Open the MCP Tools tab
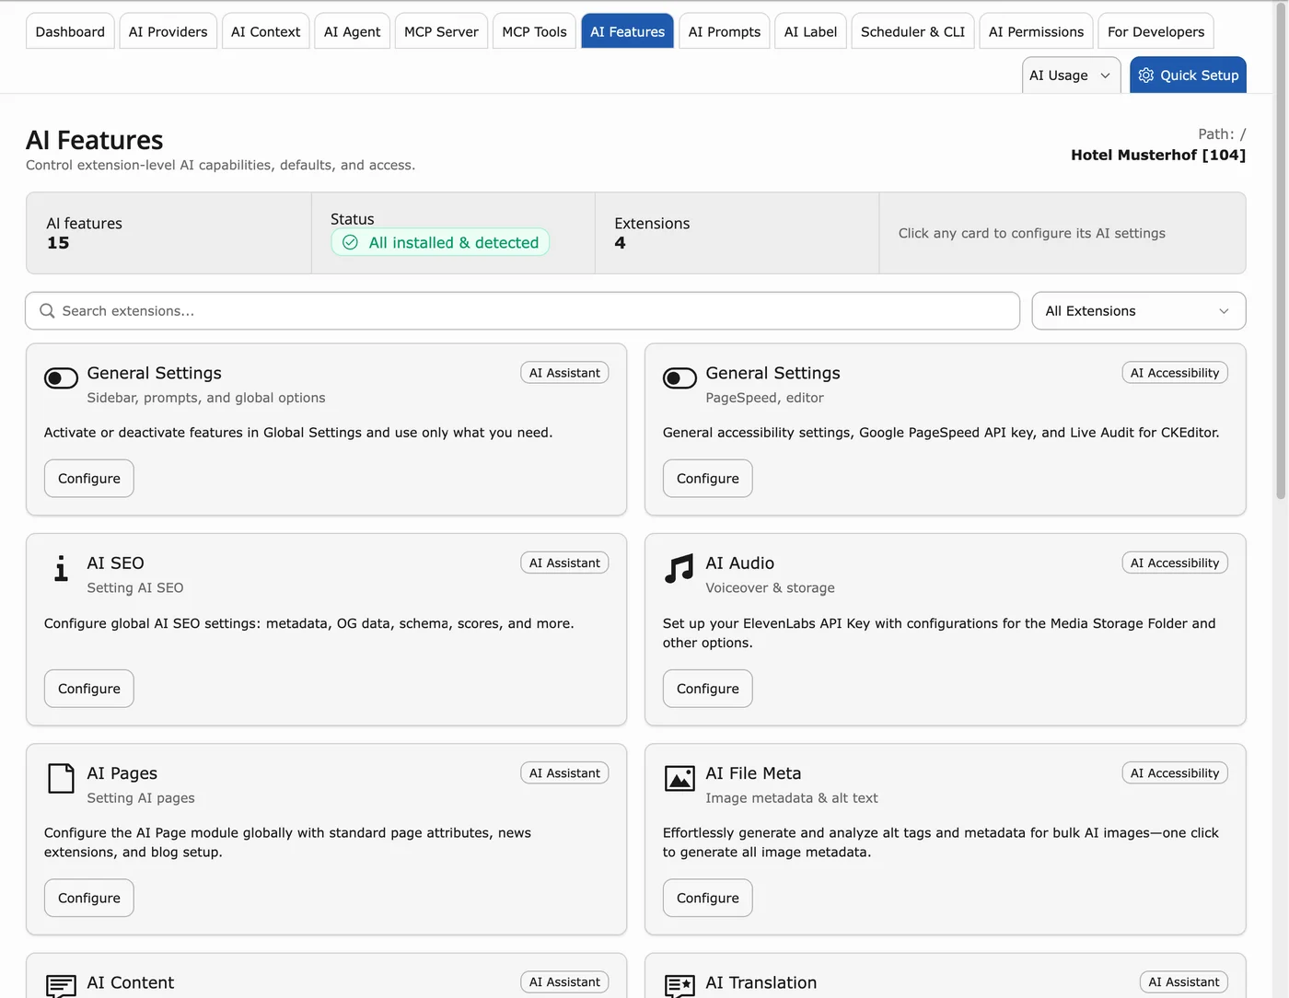The width and height of the screenshot is (1289, 998). pyautogui.click(x=534, y=31)
